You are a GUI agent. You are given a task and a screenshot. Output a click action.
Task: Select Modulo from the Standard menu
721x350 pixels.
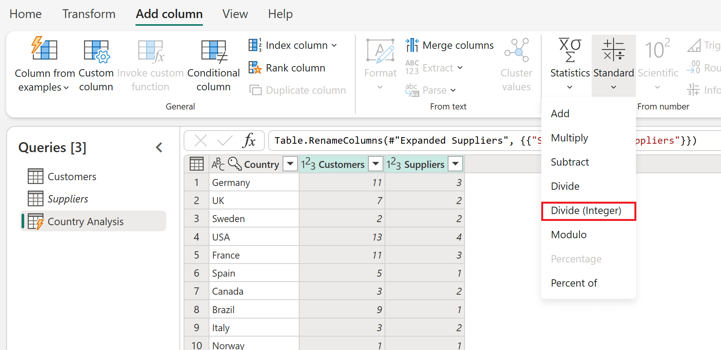(569, 234)
